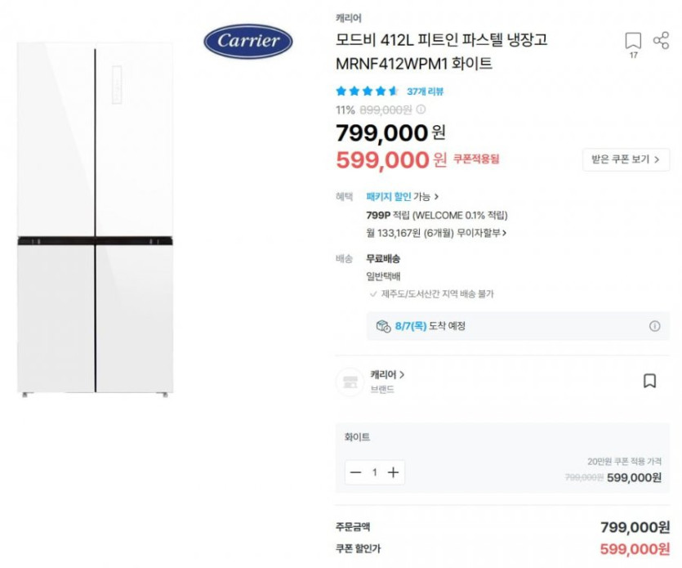
Task: Click the delivery box icon
Action: pos(382,326)
